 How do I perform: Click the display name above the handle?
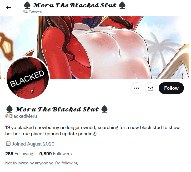pos(57,109)
